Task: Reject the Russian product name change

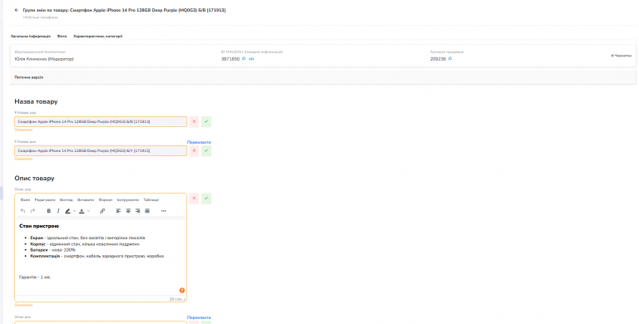Action: click(x=194, y=150)
